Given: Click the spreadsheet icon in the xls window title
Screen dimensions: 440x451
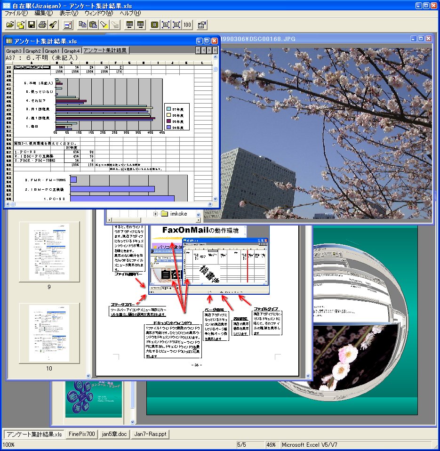Looking at the screenshot, I should [x=9, y=41].
